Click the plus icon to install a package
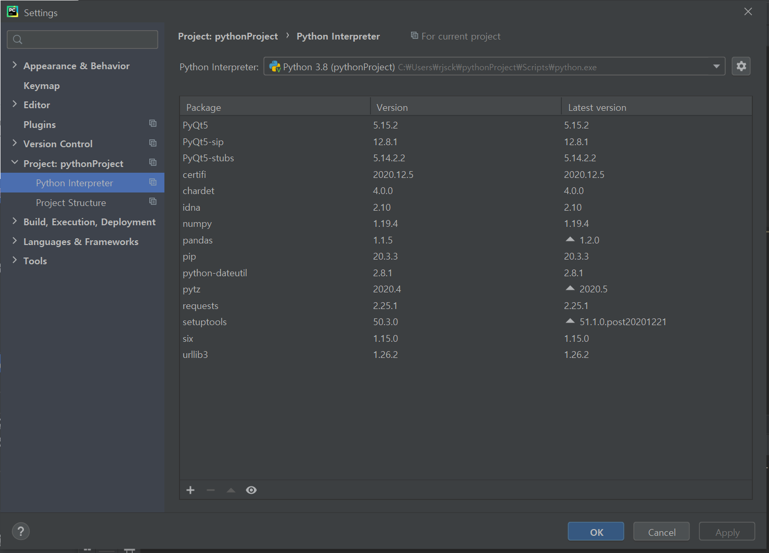The image size is (769, 553). click(x=190, y=490)
